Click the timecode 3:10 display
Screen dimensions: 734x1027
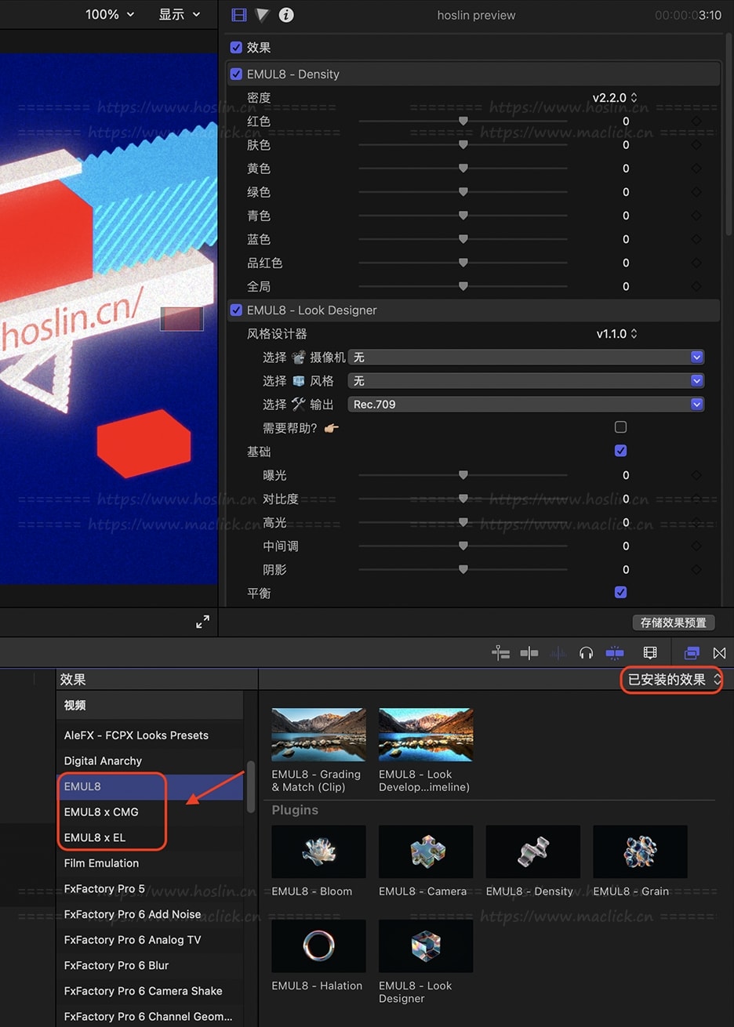(x=688, y=15)
